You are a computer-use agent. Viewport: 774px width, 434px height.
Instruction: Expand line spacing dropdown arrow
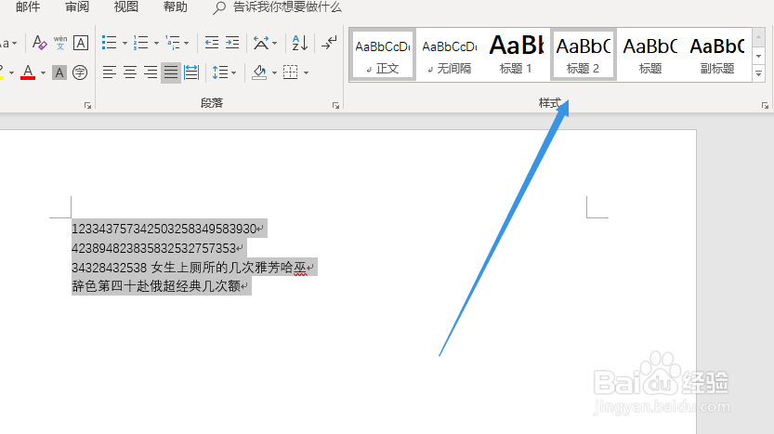(233, 73)
